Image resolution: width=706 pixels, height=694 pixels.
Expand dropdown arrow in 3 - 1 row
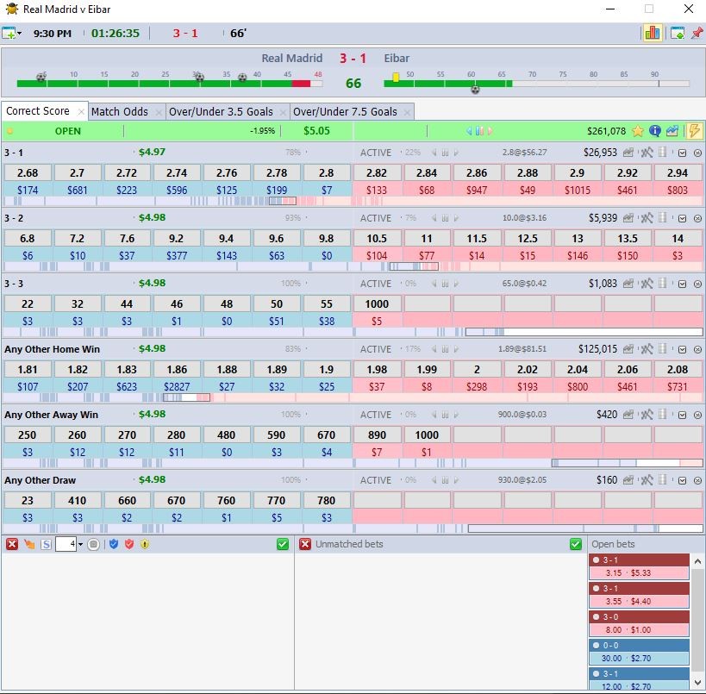(x=682, y=153)
